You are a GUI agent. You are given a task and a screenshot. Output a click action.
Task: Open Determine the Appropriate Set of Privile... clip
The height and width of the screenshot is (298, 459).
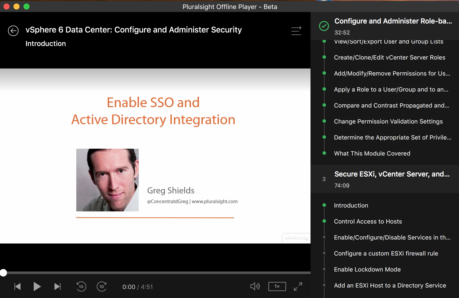[392, 137]
